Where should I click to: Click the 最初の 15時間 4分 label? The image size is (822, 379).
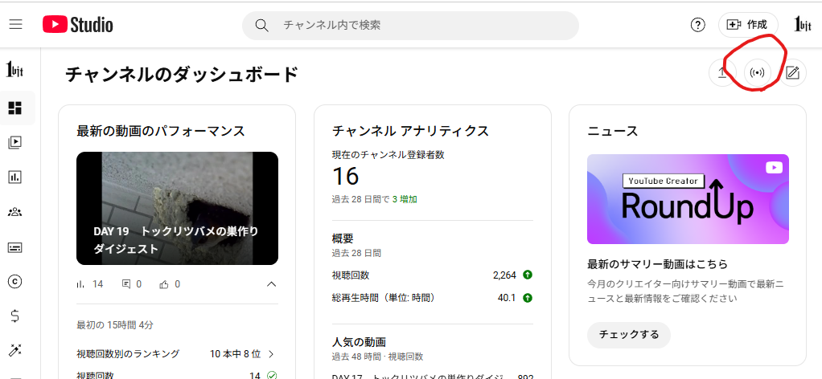[x=115, y=325]
